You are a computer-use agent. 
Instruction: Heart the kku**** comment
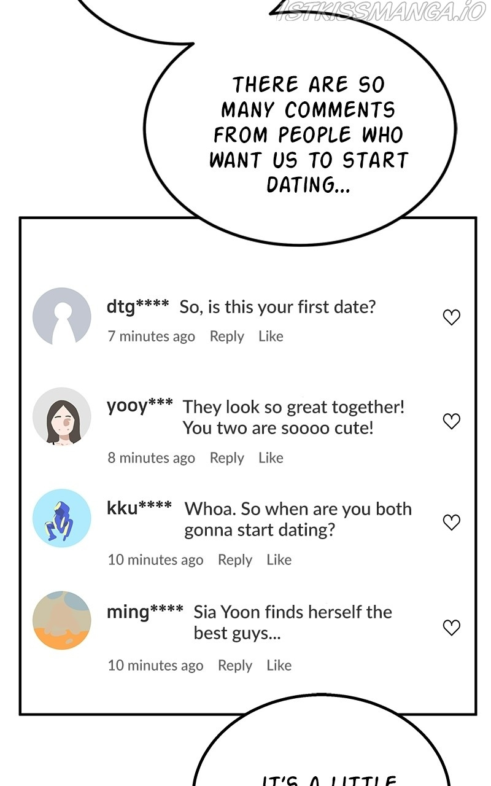[x=452, y=523]
